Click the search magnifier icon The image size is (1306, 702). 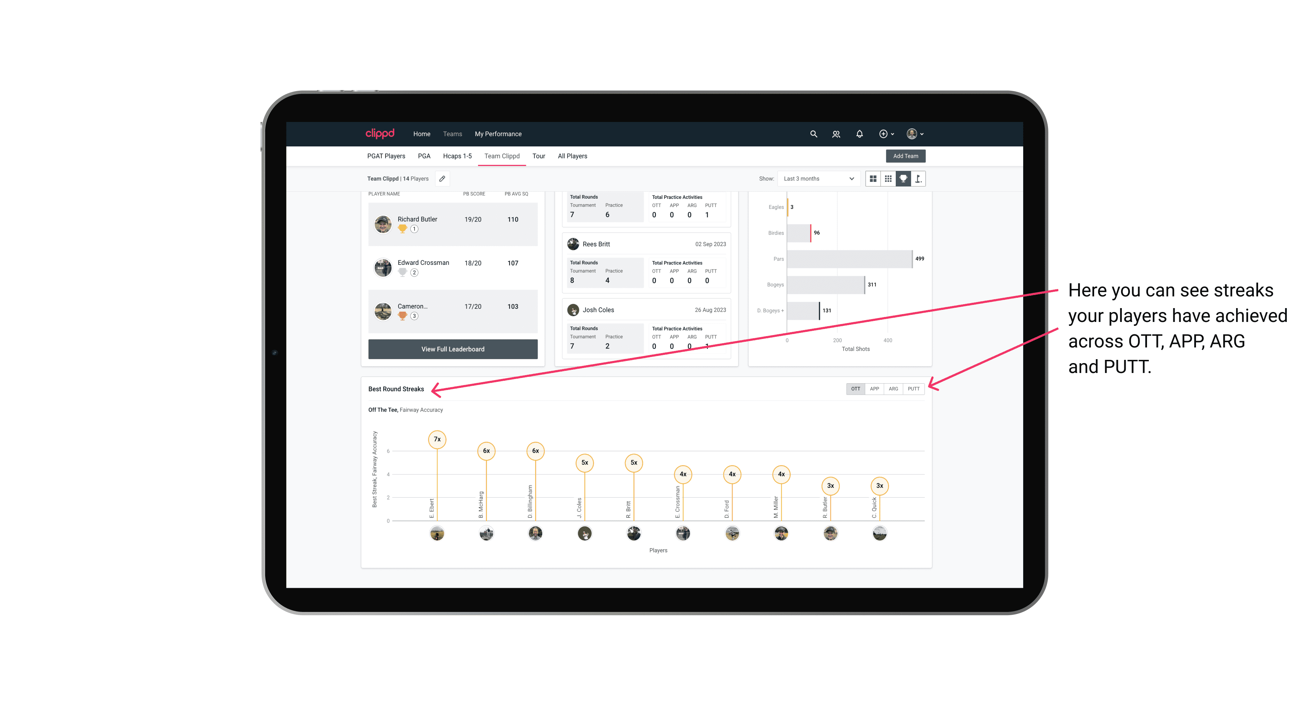tap(813, 134)
